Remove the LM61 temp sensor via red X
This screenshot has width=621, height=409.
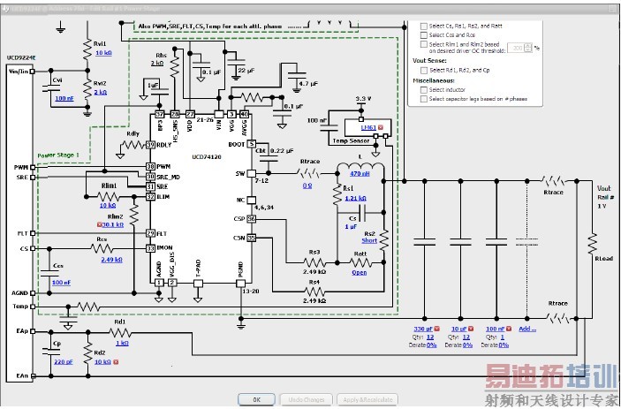(x=381, y=127)
